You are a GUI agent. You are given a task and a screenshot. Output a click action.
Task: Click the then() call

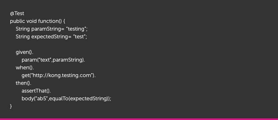coord(23,83)
